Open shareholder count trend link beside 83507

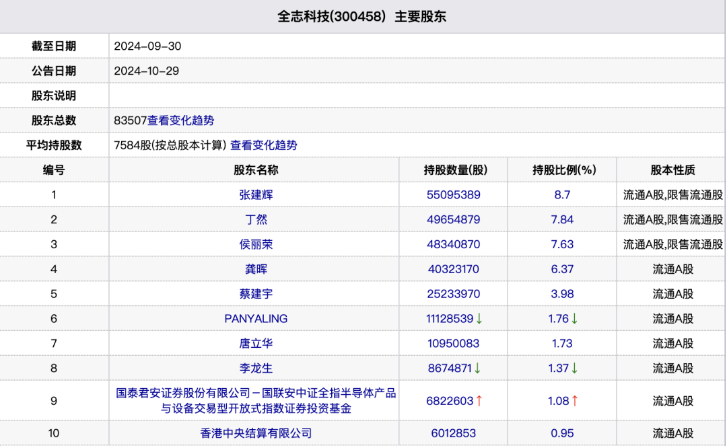point(181,120)
